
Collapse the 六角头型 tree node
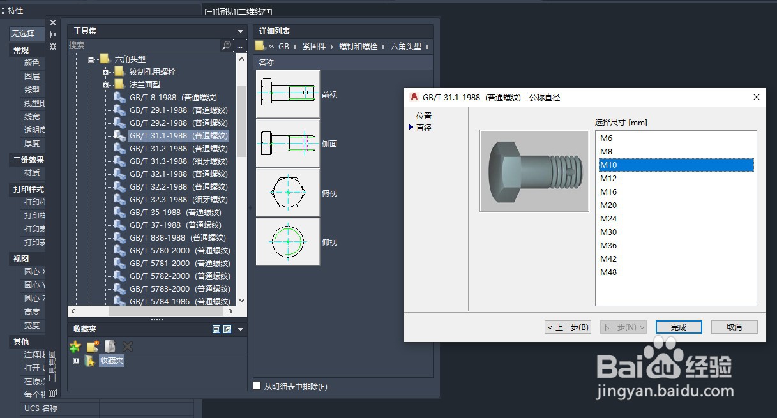tap(91, 59)
